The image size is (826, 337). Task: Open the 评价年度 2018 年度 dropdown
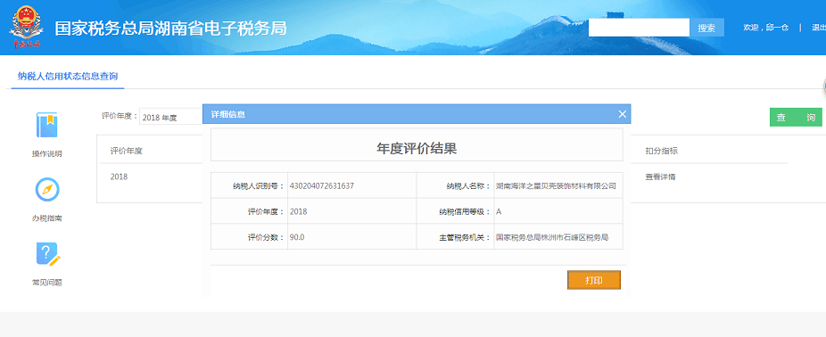[171, 118]
